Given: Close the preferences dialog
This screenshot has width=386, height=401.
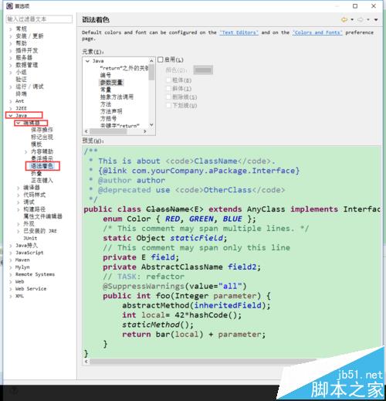Looking at the screenshot, I should coord(374,6).
